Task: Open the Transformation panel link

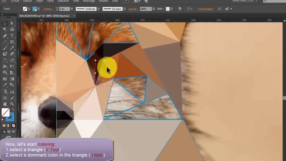Action: click(x=205, y=9)
